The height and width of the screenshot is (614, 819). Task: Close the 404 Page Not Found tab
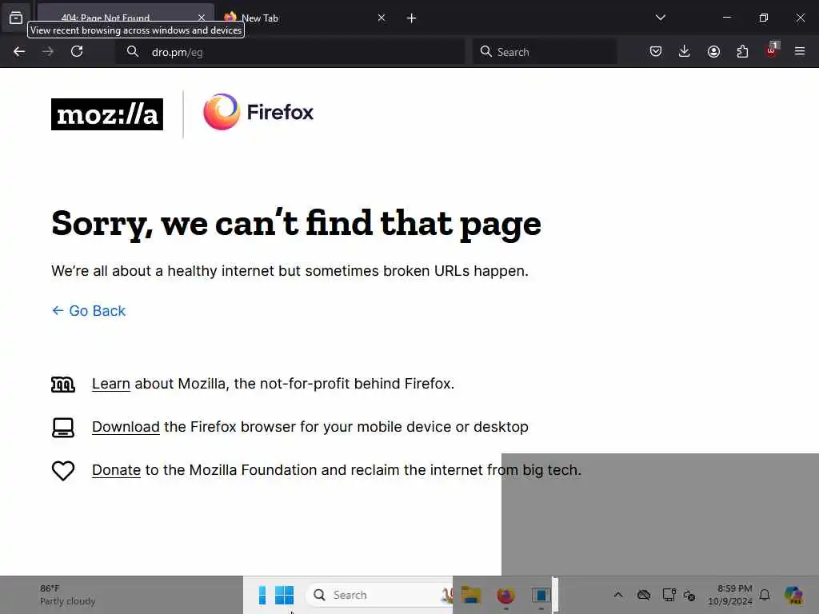201,18
